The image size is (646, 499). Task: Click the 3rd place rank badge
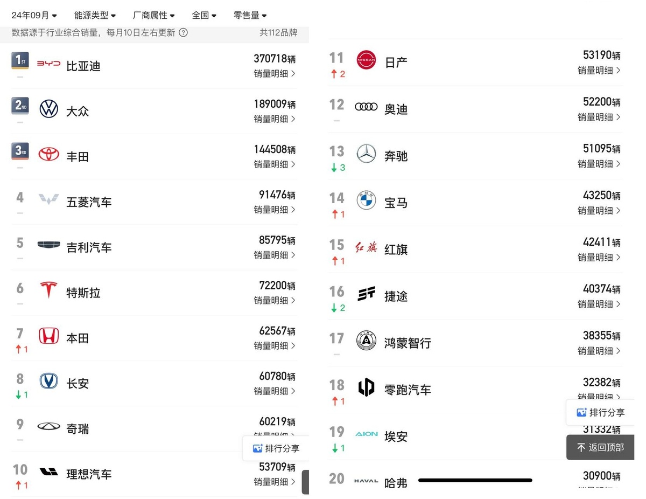coord(20,151)
